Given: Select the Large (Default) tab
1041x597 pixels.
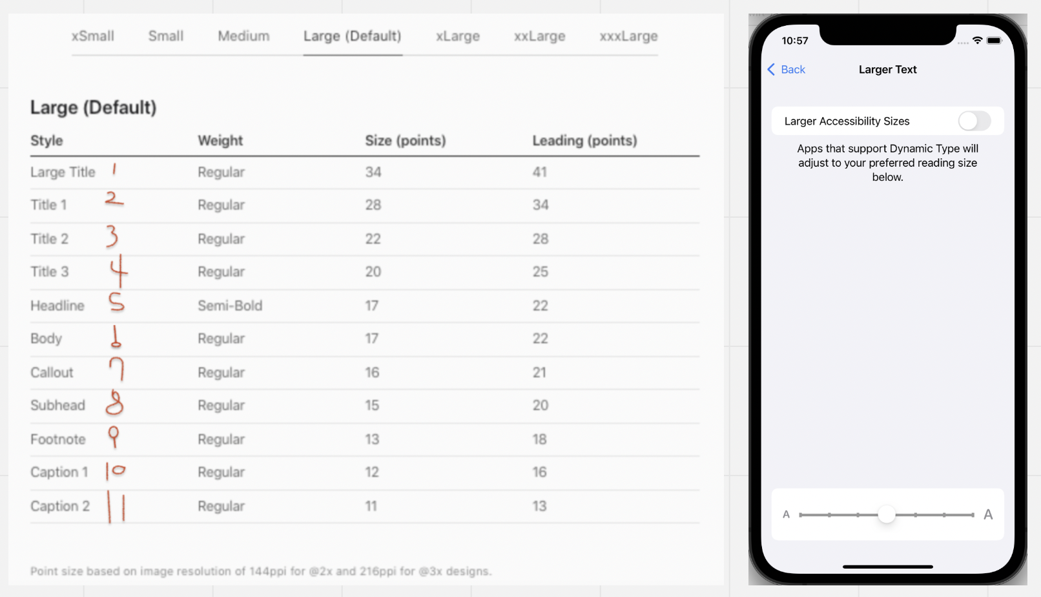Looking at the screenshot, I should (x=353, y=36).
